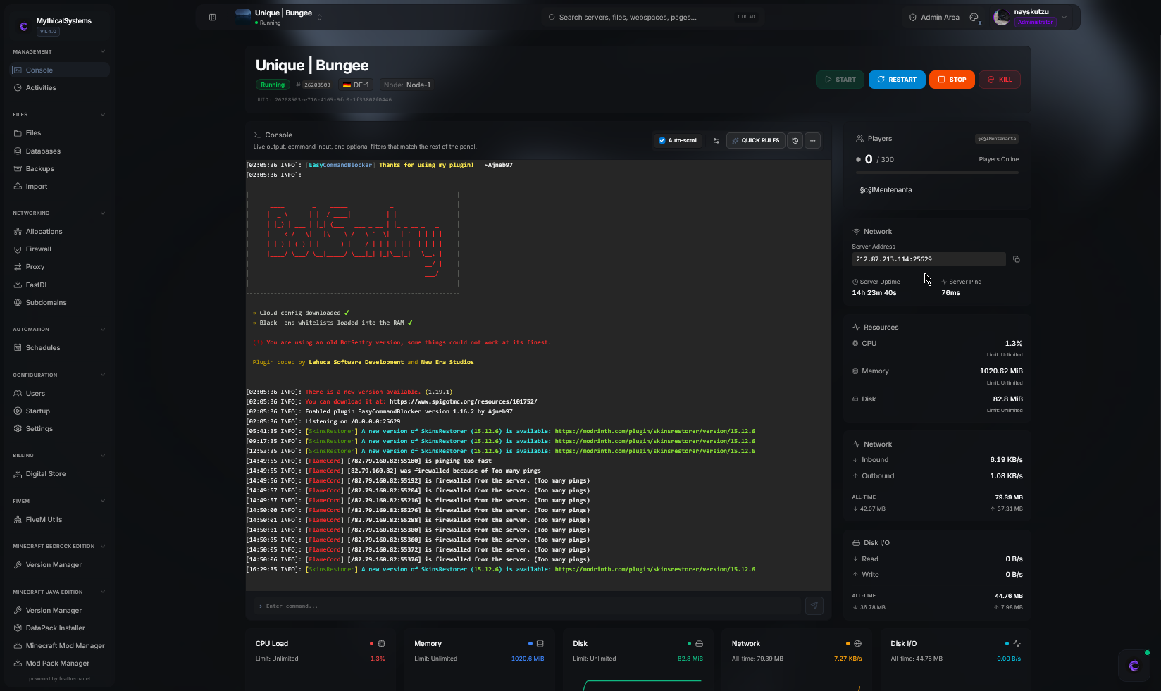
Task: Click the nayskutzu profile avatar
Action: pyautogui.click(x=1001, y=18)
